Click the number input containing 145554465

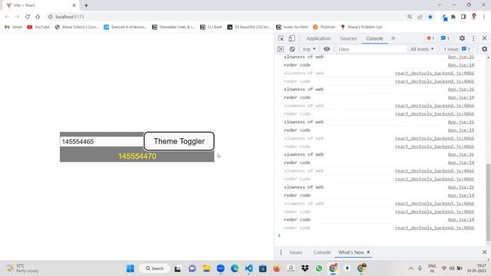pyautogui.click(x=101, y=141)
